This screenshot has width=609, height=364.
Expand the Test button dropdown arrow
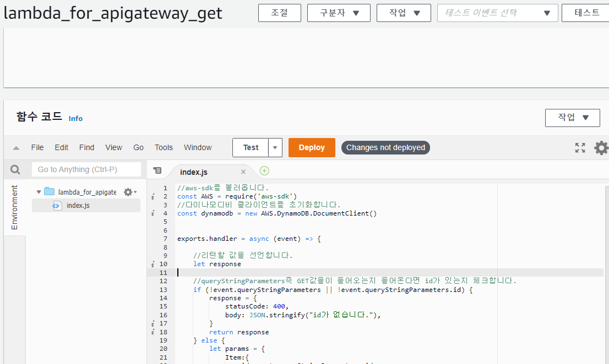275,147
